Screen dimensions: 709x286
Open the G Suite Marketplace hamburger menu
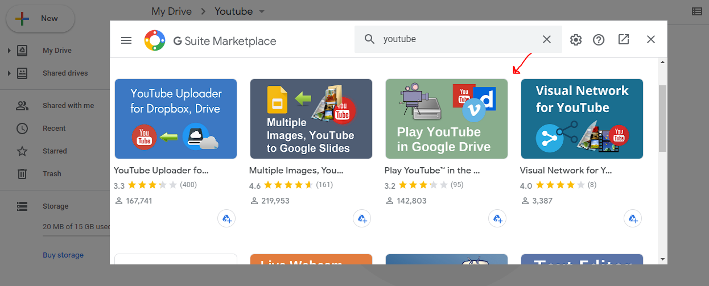126,40
